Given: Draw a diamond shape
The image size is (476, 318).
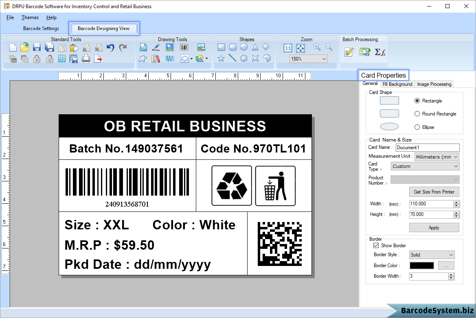Looking at the screenshot, I should coord(266,47).
